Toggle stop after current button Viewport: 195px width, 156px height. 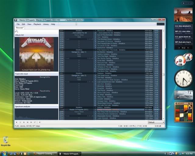coord(40,122)
